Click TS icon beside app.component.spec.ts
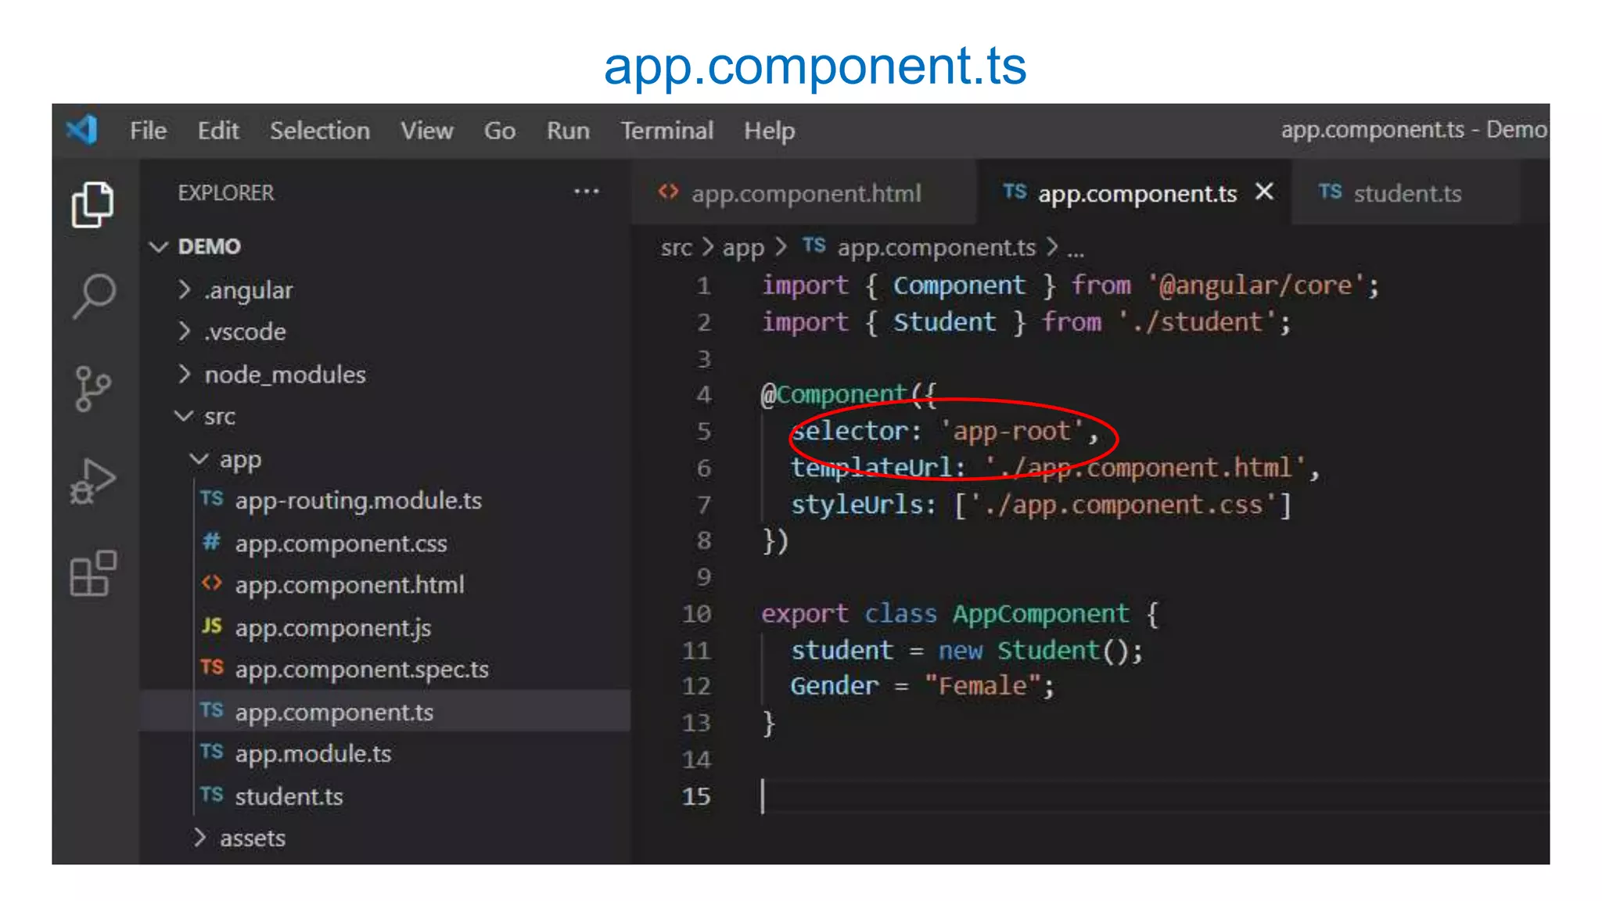1602x901 pixels. pos(211,667)
